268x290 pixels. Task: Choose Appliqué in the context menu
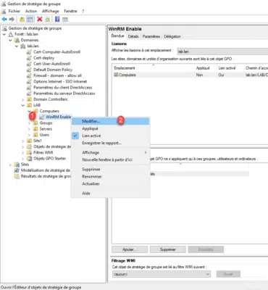tap(111, 128)
